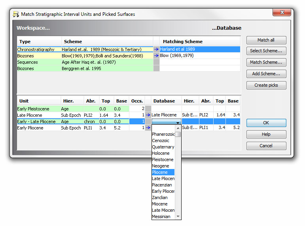Click the match arrow in Late Pliocene row
Image resolution: width=305 pixels, height=226 pixels.
pyautogui.click(x=148, y=115)
